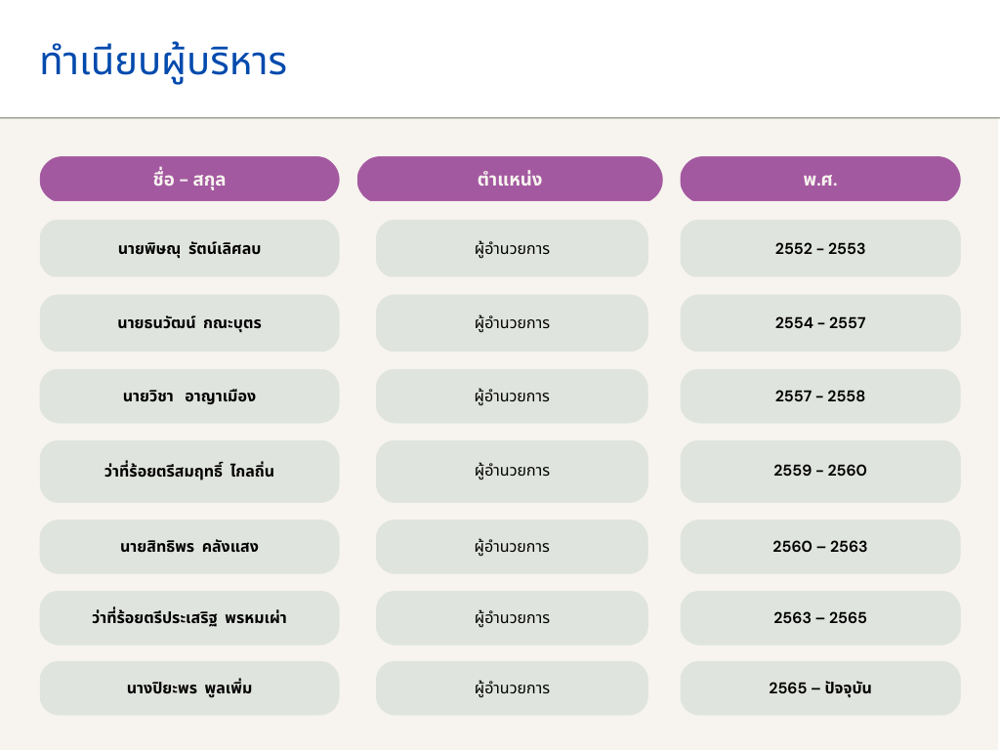
Task: Select the พ.ศ. column header
Action: point(820,180)
